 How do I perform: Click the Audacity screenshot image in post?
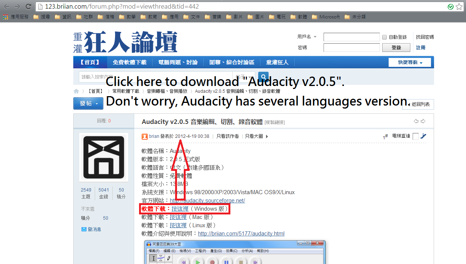pos(235,252)
